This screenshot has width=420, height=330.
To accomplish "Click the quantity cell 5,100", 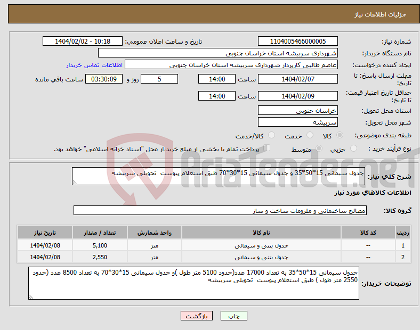I will point(100,245).
